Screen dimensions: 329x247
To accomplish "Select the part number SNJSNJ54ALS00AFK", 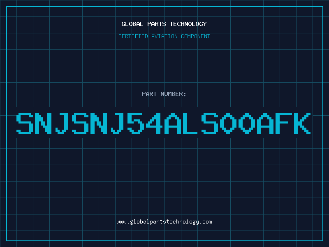I will point(163,123).
